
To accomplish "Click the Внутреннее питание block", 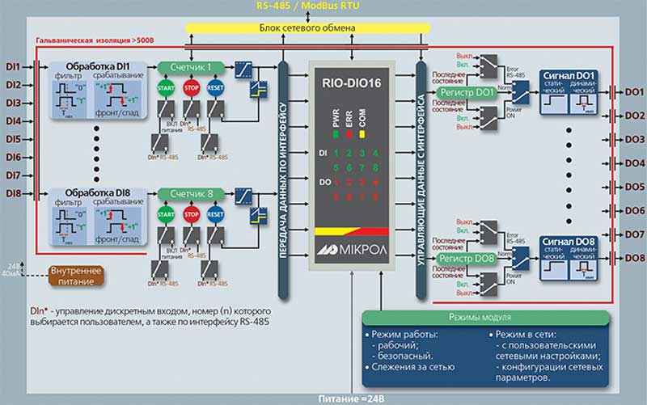I will tap(76, 276).
